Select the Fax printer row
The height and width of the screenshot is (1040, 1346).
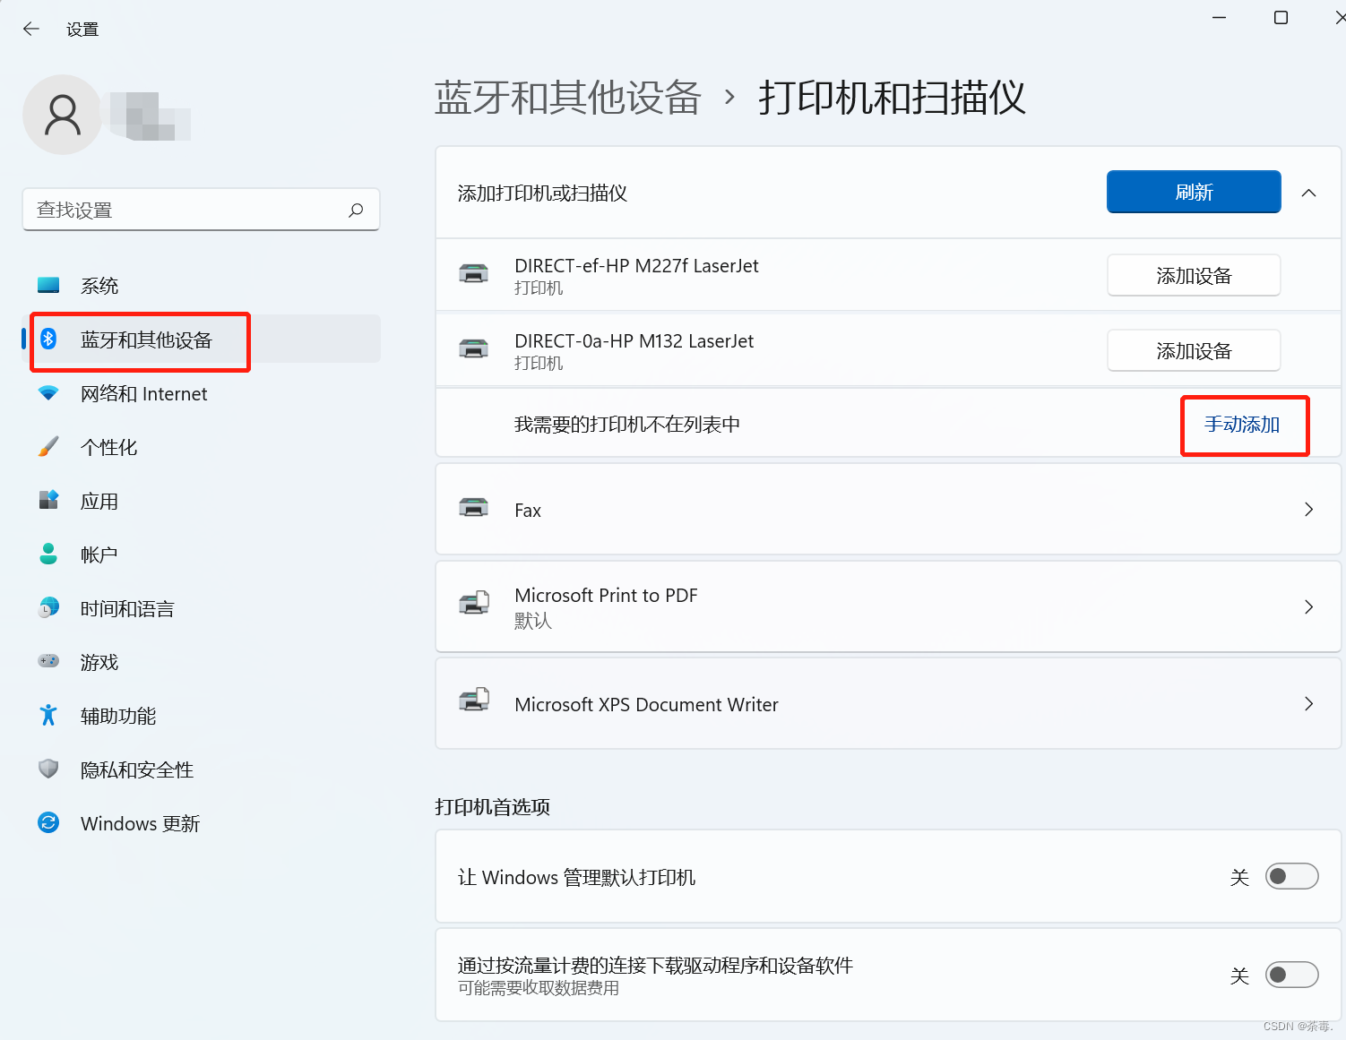pyautogui.click(x=888, y=509)
